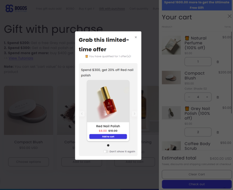Click the Check out button
This screenshot has height=190, width=233.
(196, 184)
